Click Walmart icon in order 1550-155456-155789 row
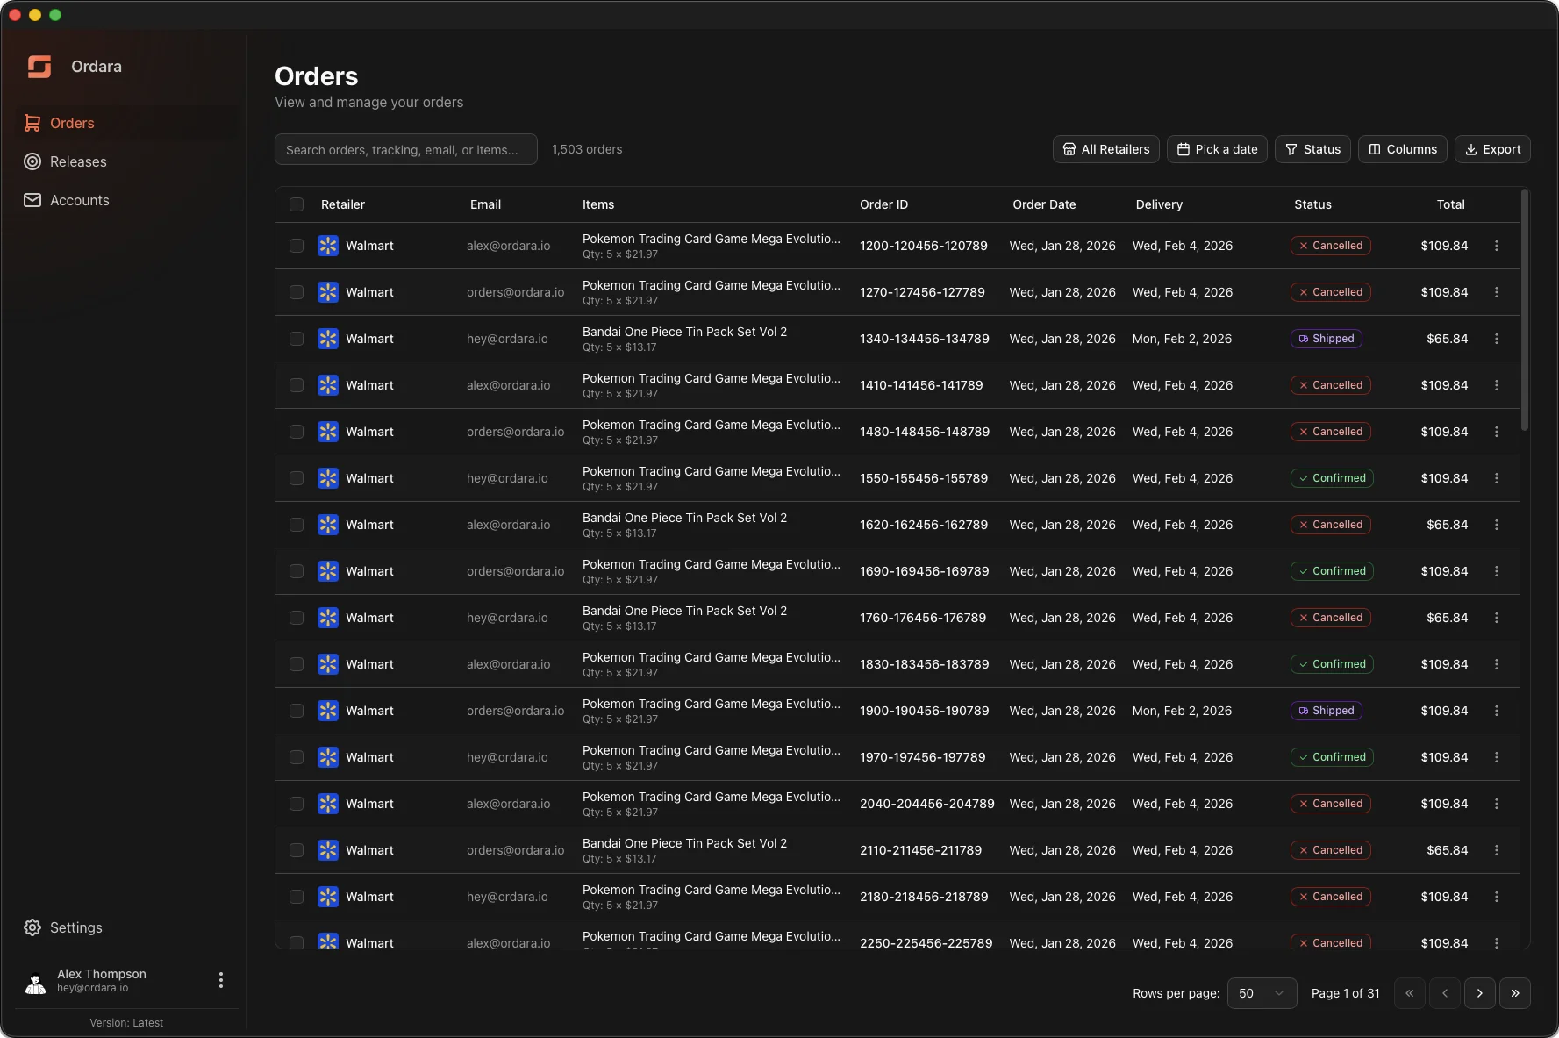 pyautogui.click(x=328, y=478)
